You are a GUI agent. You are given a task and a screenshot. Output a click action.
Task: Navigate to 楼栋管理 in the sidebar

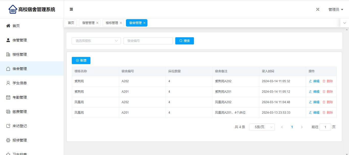click(x=20, y=54)
